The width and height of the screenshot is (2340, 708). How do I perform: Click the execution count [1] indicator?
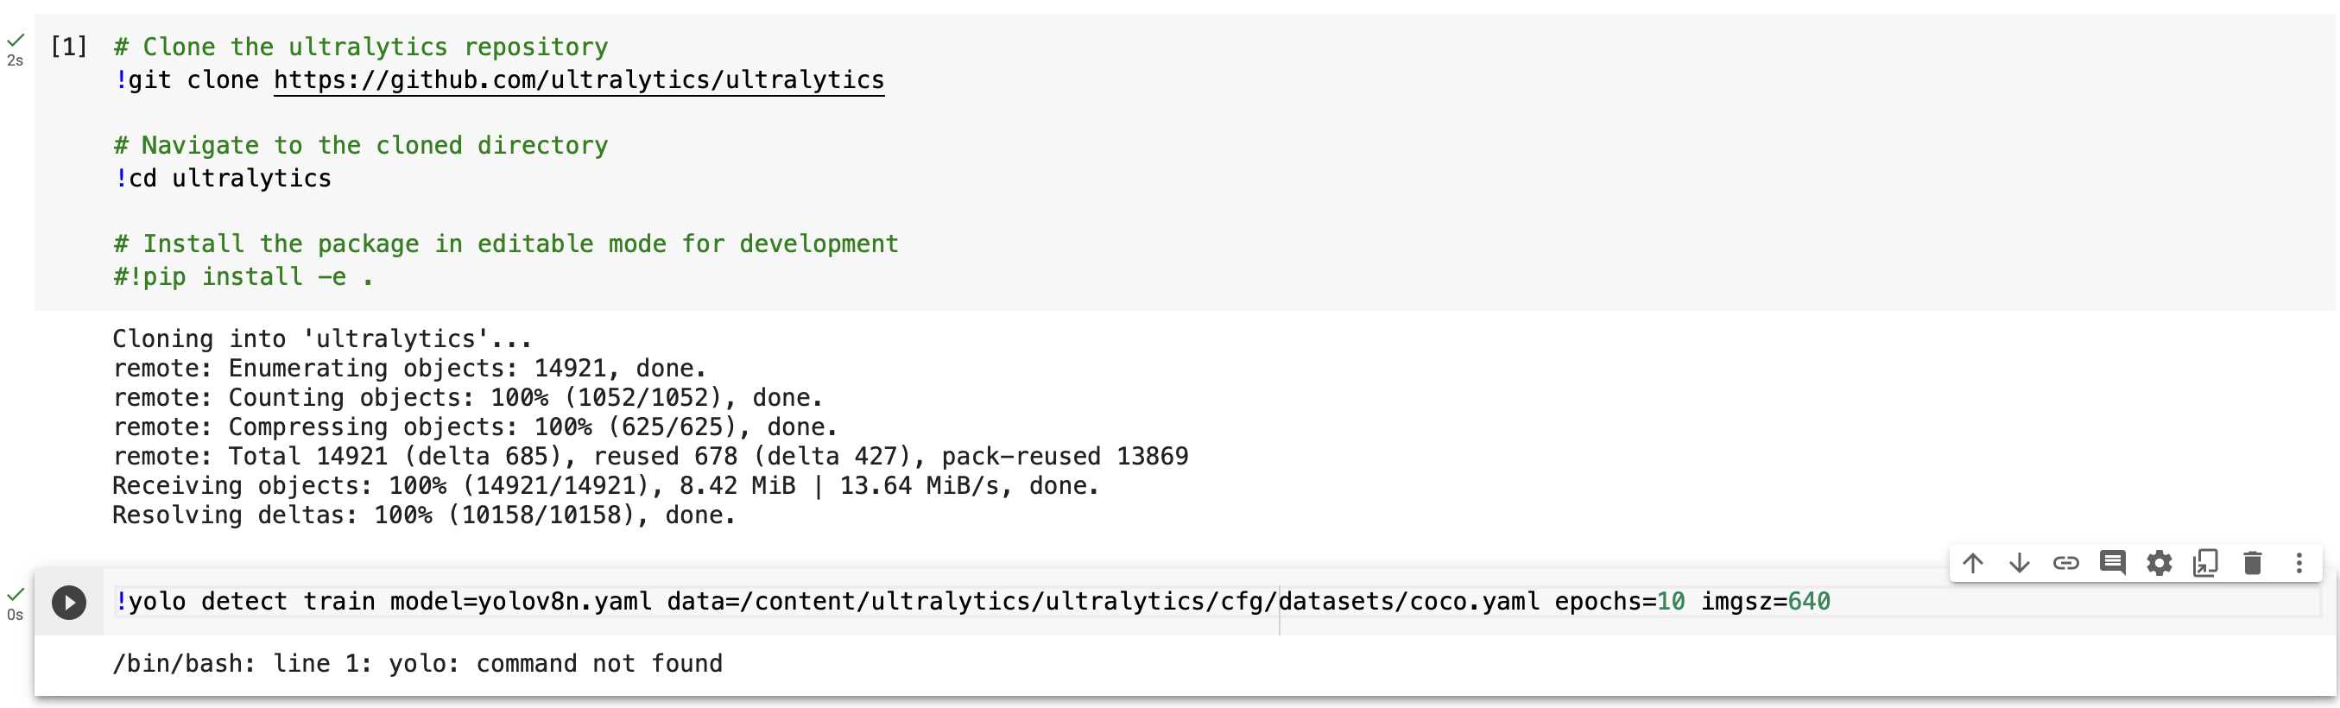pyautogui.click(x=70, y=47)
